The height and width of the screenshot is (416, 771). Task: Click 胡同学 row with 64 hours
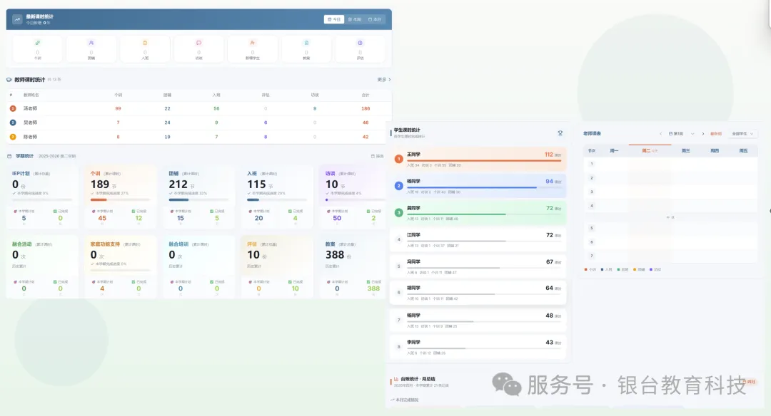click(478, 292)
